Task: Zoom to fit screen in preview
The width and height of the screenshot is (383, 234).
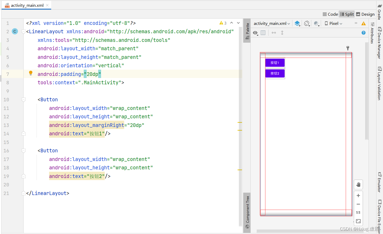Action: (x=358, y=221)
